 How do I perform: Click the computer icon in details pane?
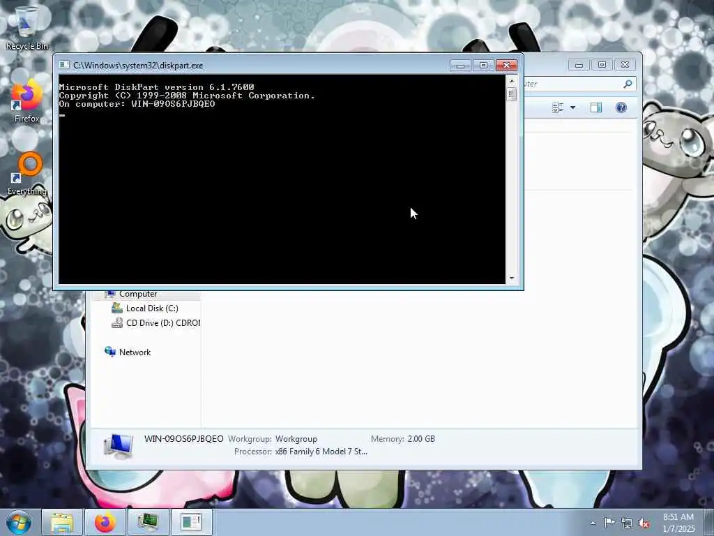pyautogui.click(x=119, y=445)
